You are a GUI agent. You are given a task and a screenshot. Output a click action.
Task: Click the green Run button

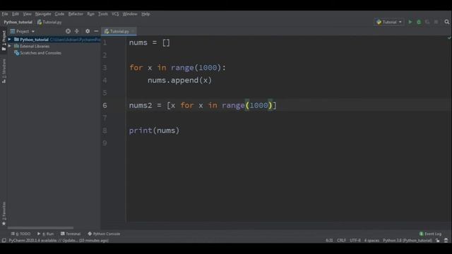(x=410, y=22)
